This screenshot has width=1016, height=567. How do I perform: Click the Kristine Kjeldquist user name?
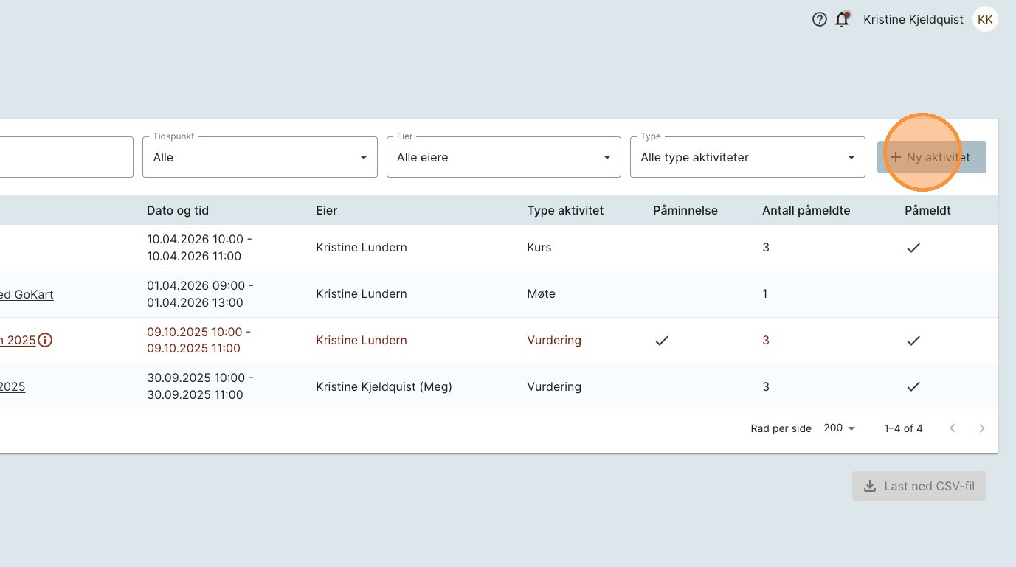913,20
